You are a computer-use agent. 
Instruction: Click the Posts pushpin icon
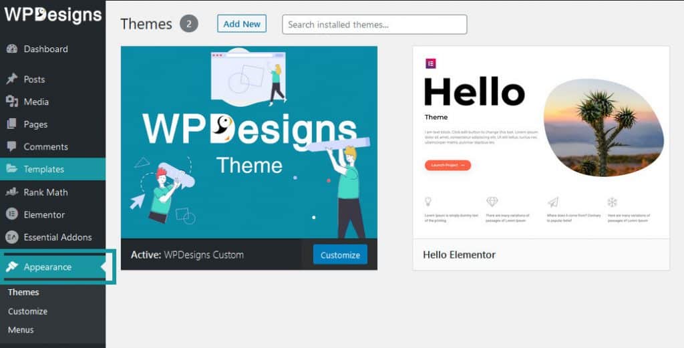(12, 79)
